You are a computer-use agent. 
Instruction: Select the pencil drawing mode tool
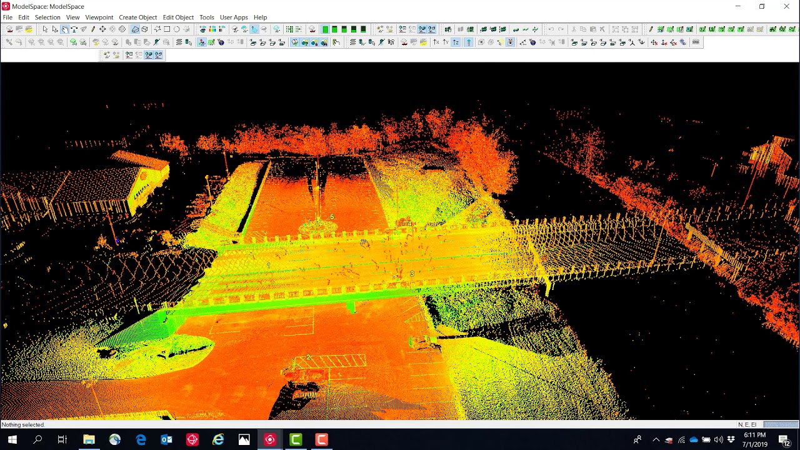pyautogui.click(x=93, y=29)
